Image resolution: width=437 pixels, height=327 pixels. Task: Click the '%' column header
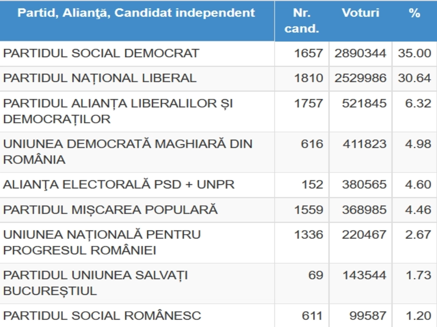coord(414,13)
